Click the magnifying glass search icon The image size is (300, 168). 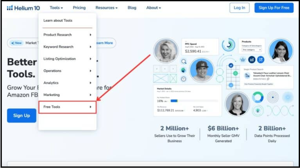point(184,61)
